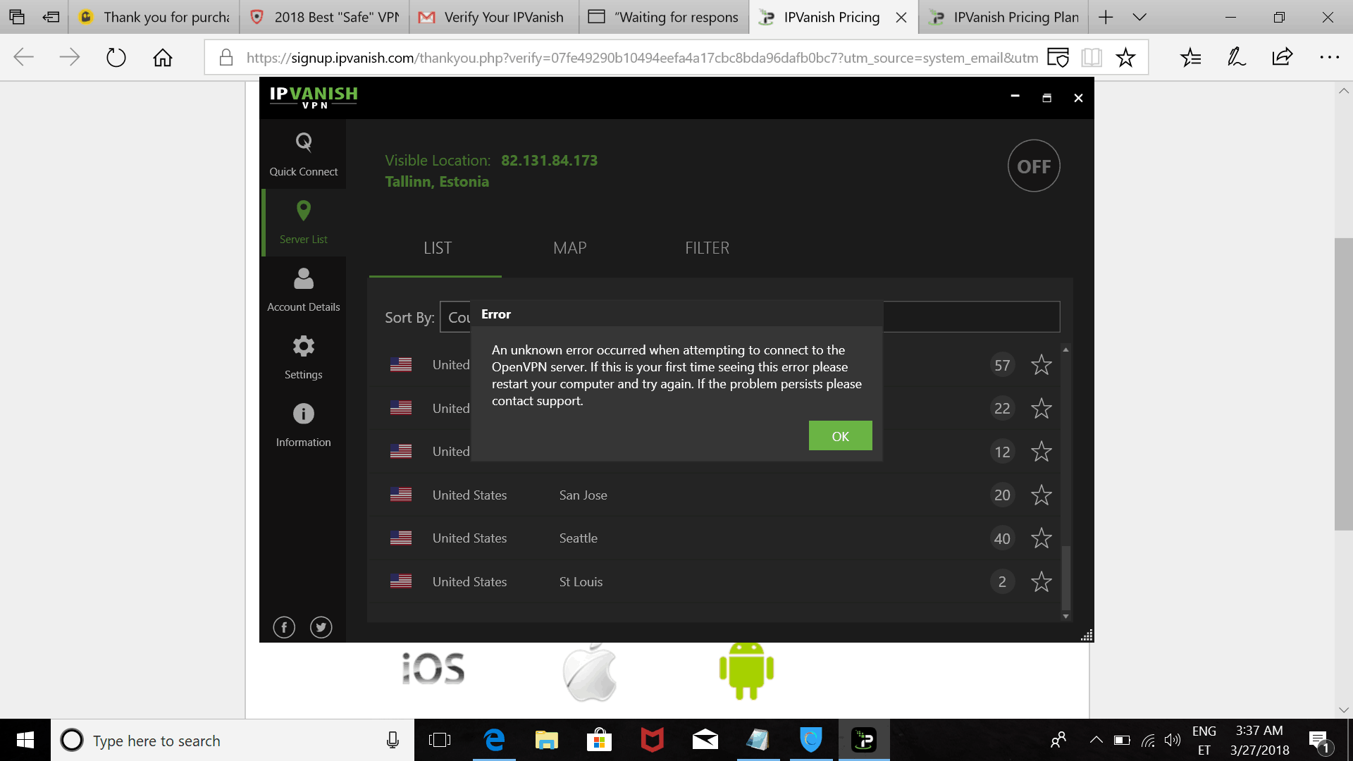Click IPVanish taskbar icon in system tray
Image resolution: width=1353 pixels, height=761 pixels.
pyautogui.click(x=863, y=740)
